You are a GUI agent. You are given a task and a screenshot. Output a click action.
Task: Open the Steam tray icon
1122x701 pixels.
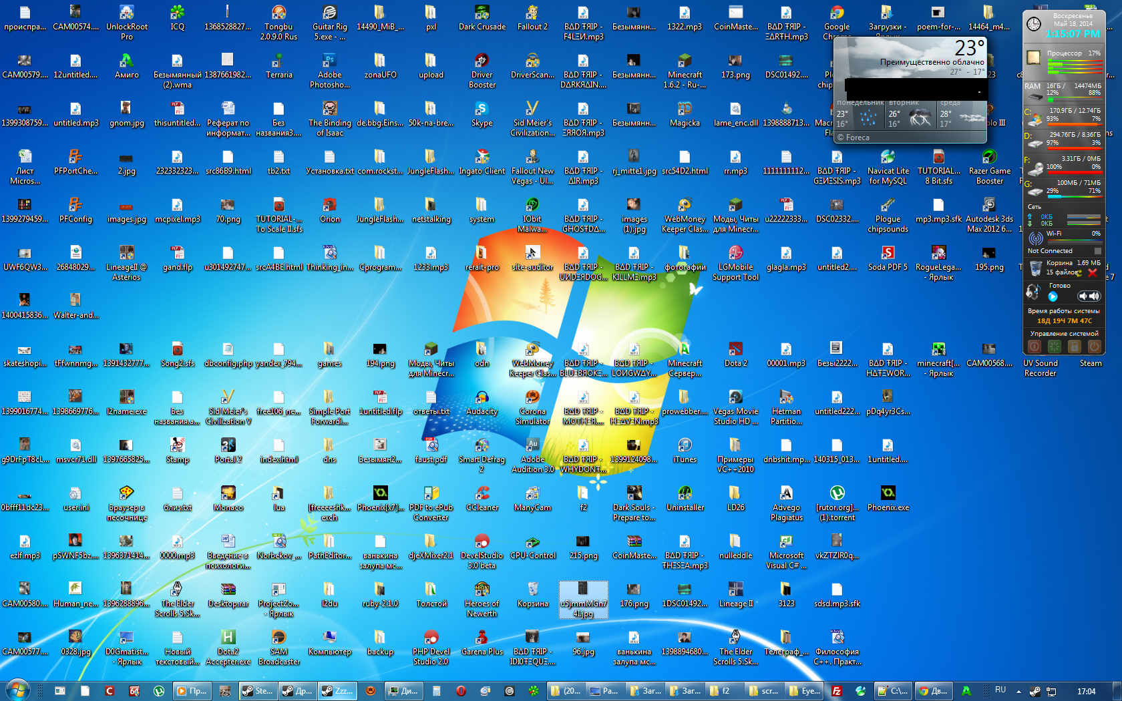1035,691
